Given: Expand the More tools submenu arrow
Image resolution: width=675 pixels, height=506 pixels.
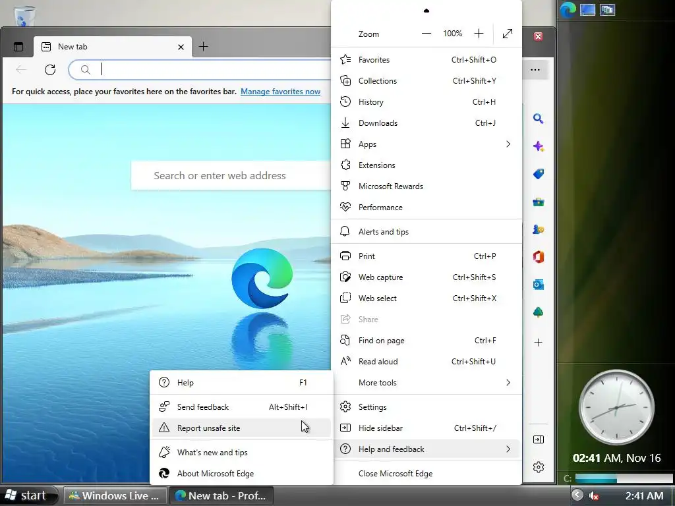Looking at the screenshot, I should point(508,383).
